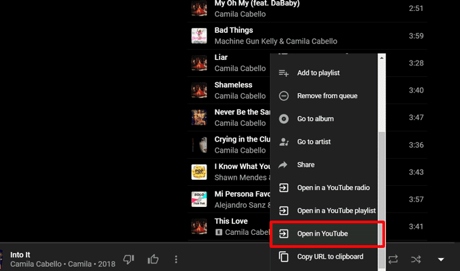Click the Into It title in player bar

tap(20, 255)
